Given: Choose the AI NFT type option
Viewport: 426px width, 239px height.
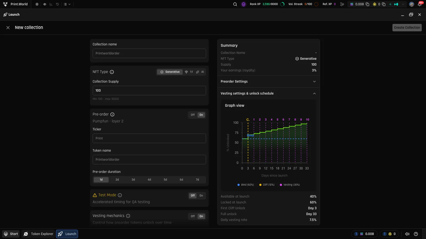Looking at the screenshot, I should tap(200, 72).
